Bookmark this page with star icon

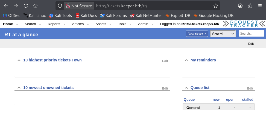[x=215, y=6]
